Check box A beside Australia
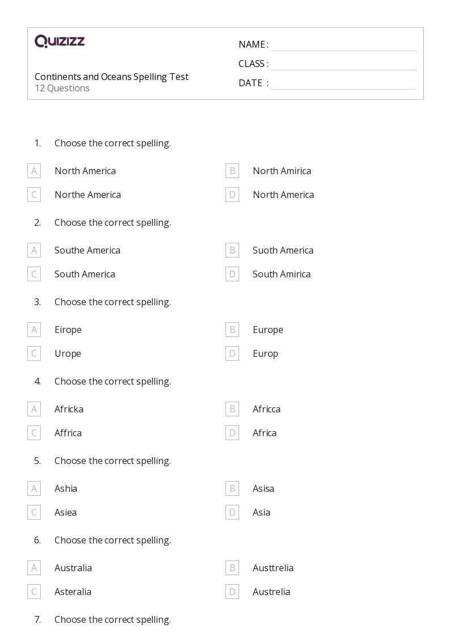This screenshot has width=451, height=637. 34,568
